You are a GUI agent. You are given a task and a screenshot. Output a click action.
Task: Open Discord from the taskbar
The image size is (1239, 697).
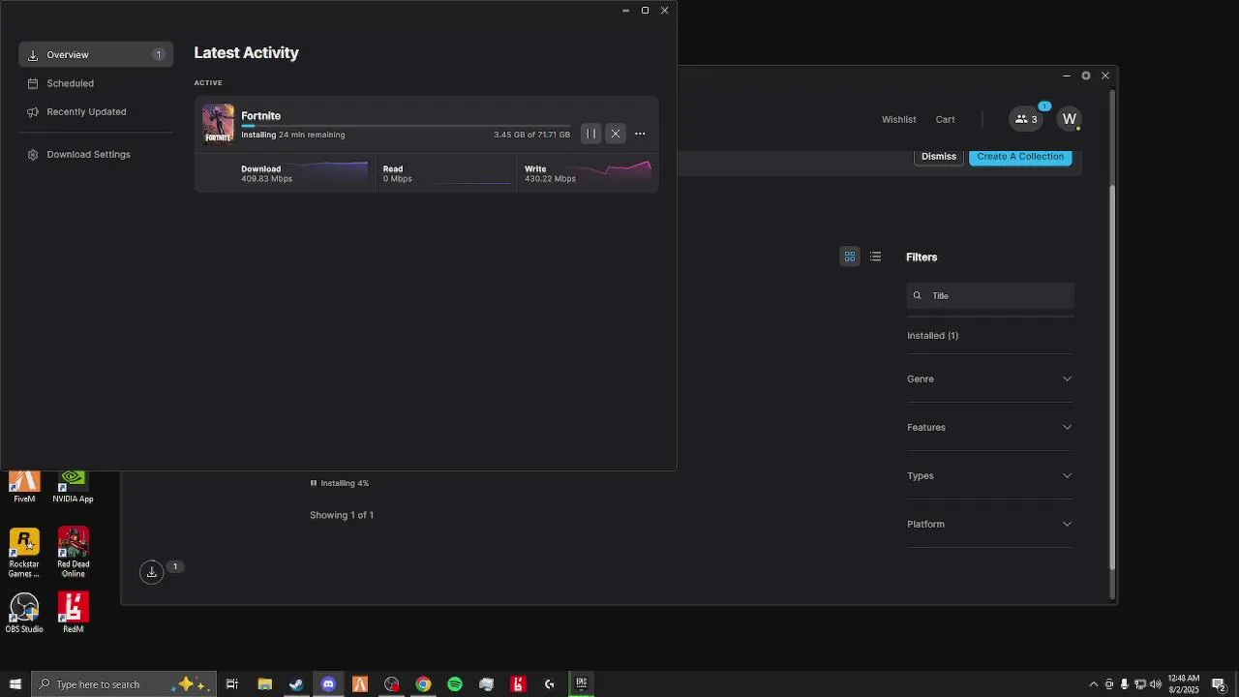pos(328,684)
